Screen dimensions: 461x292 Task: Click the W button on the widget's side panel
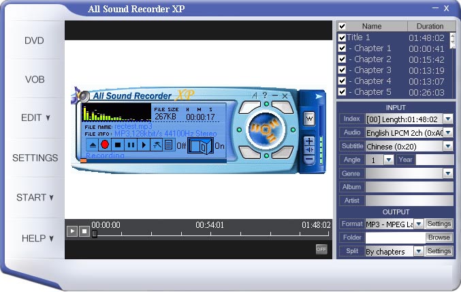click(x=309, y=119)
